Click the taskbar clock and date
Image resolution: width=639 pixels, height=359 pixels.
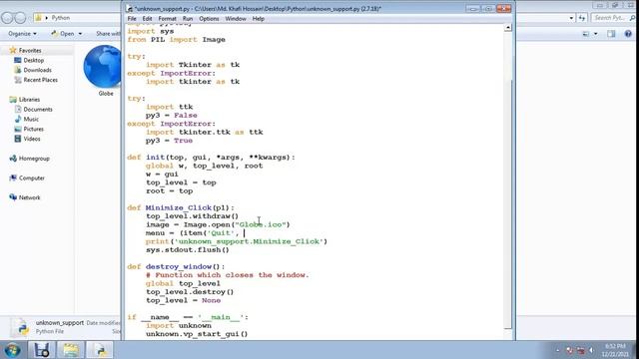click(x=615, y=350)
